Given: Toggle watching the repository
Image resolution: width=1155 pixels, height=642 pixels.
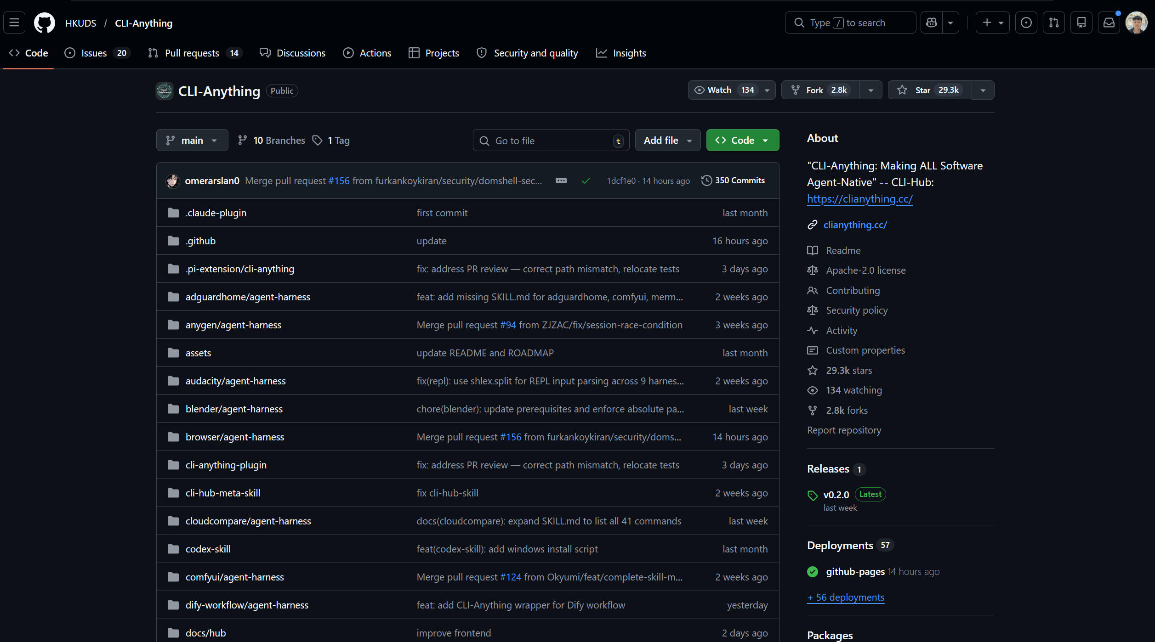Looking at the screenshot, I should point(715,90).
